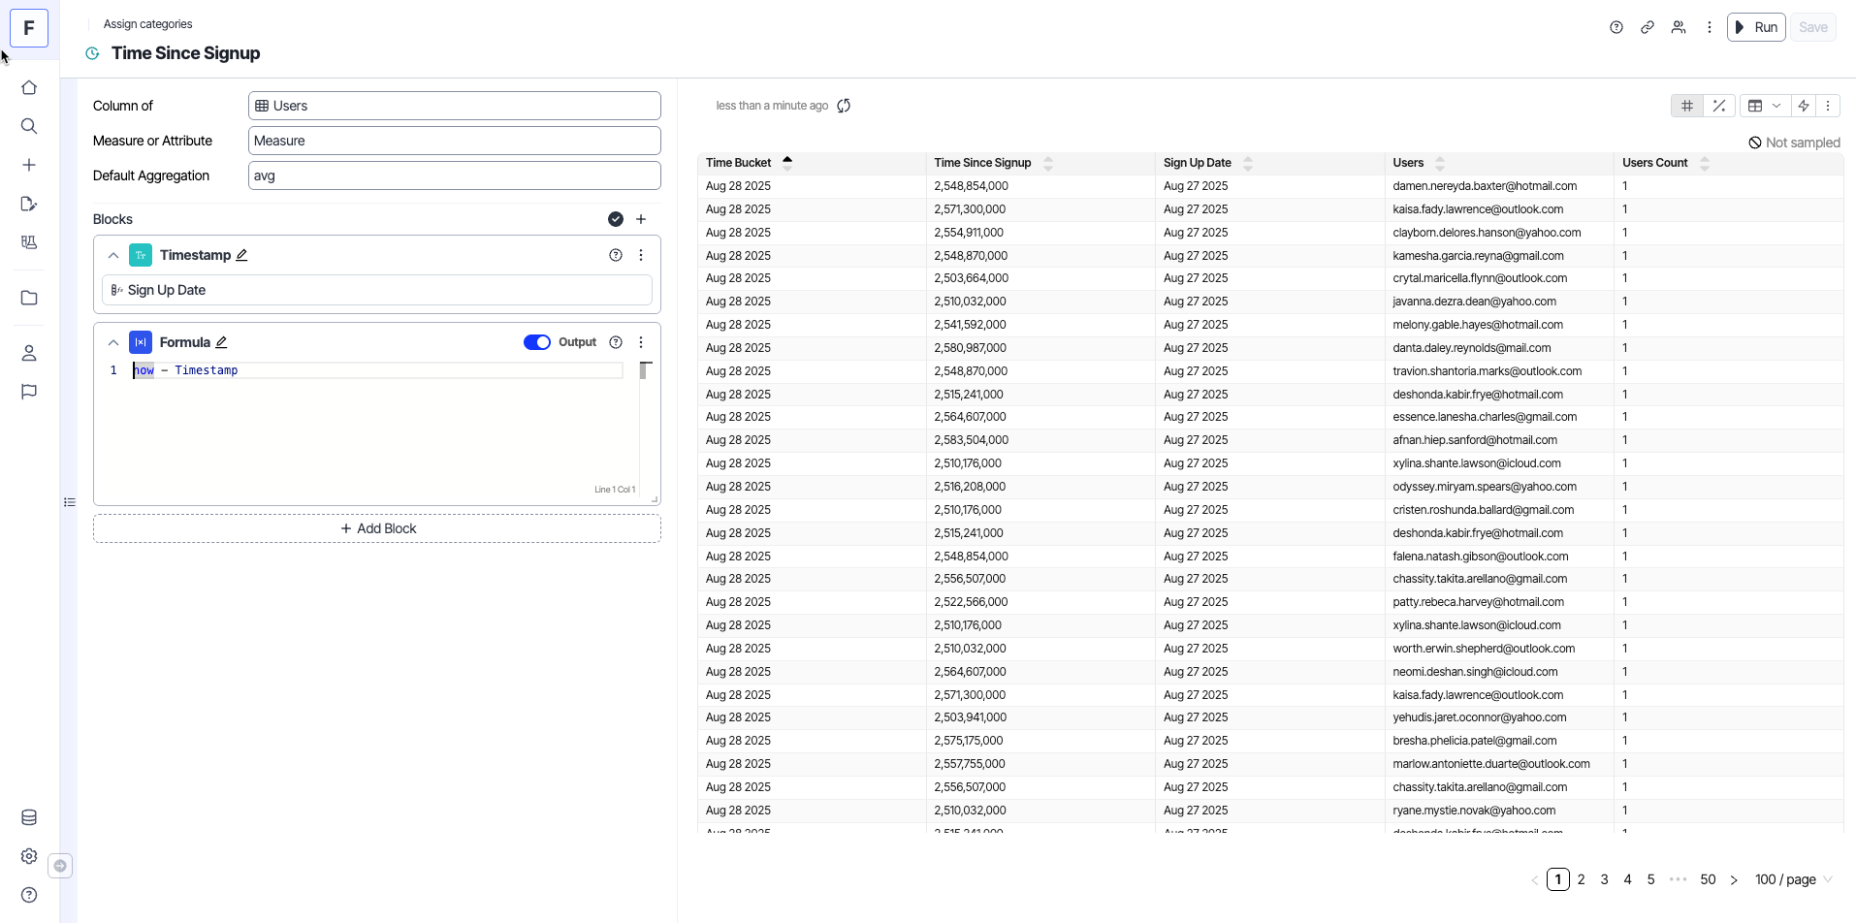Open the database icon in left sidebar
Screen dimensions: 1856x923
coord(29,817)
